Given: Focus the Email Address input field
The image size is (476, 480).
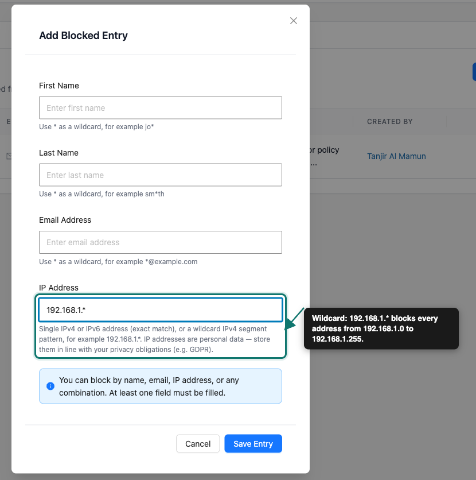Looking at the screenshot, I should pos(161,242).
